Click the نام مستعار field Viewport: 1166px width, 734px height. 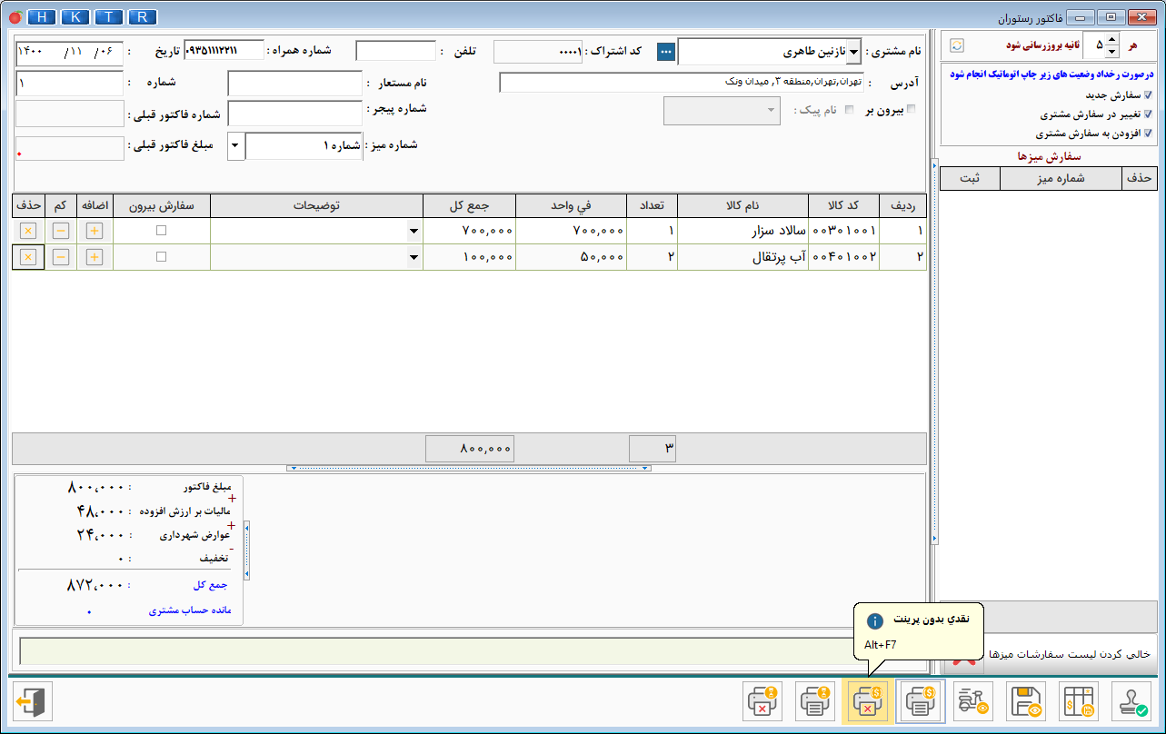294,84
